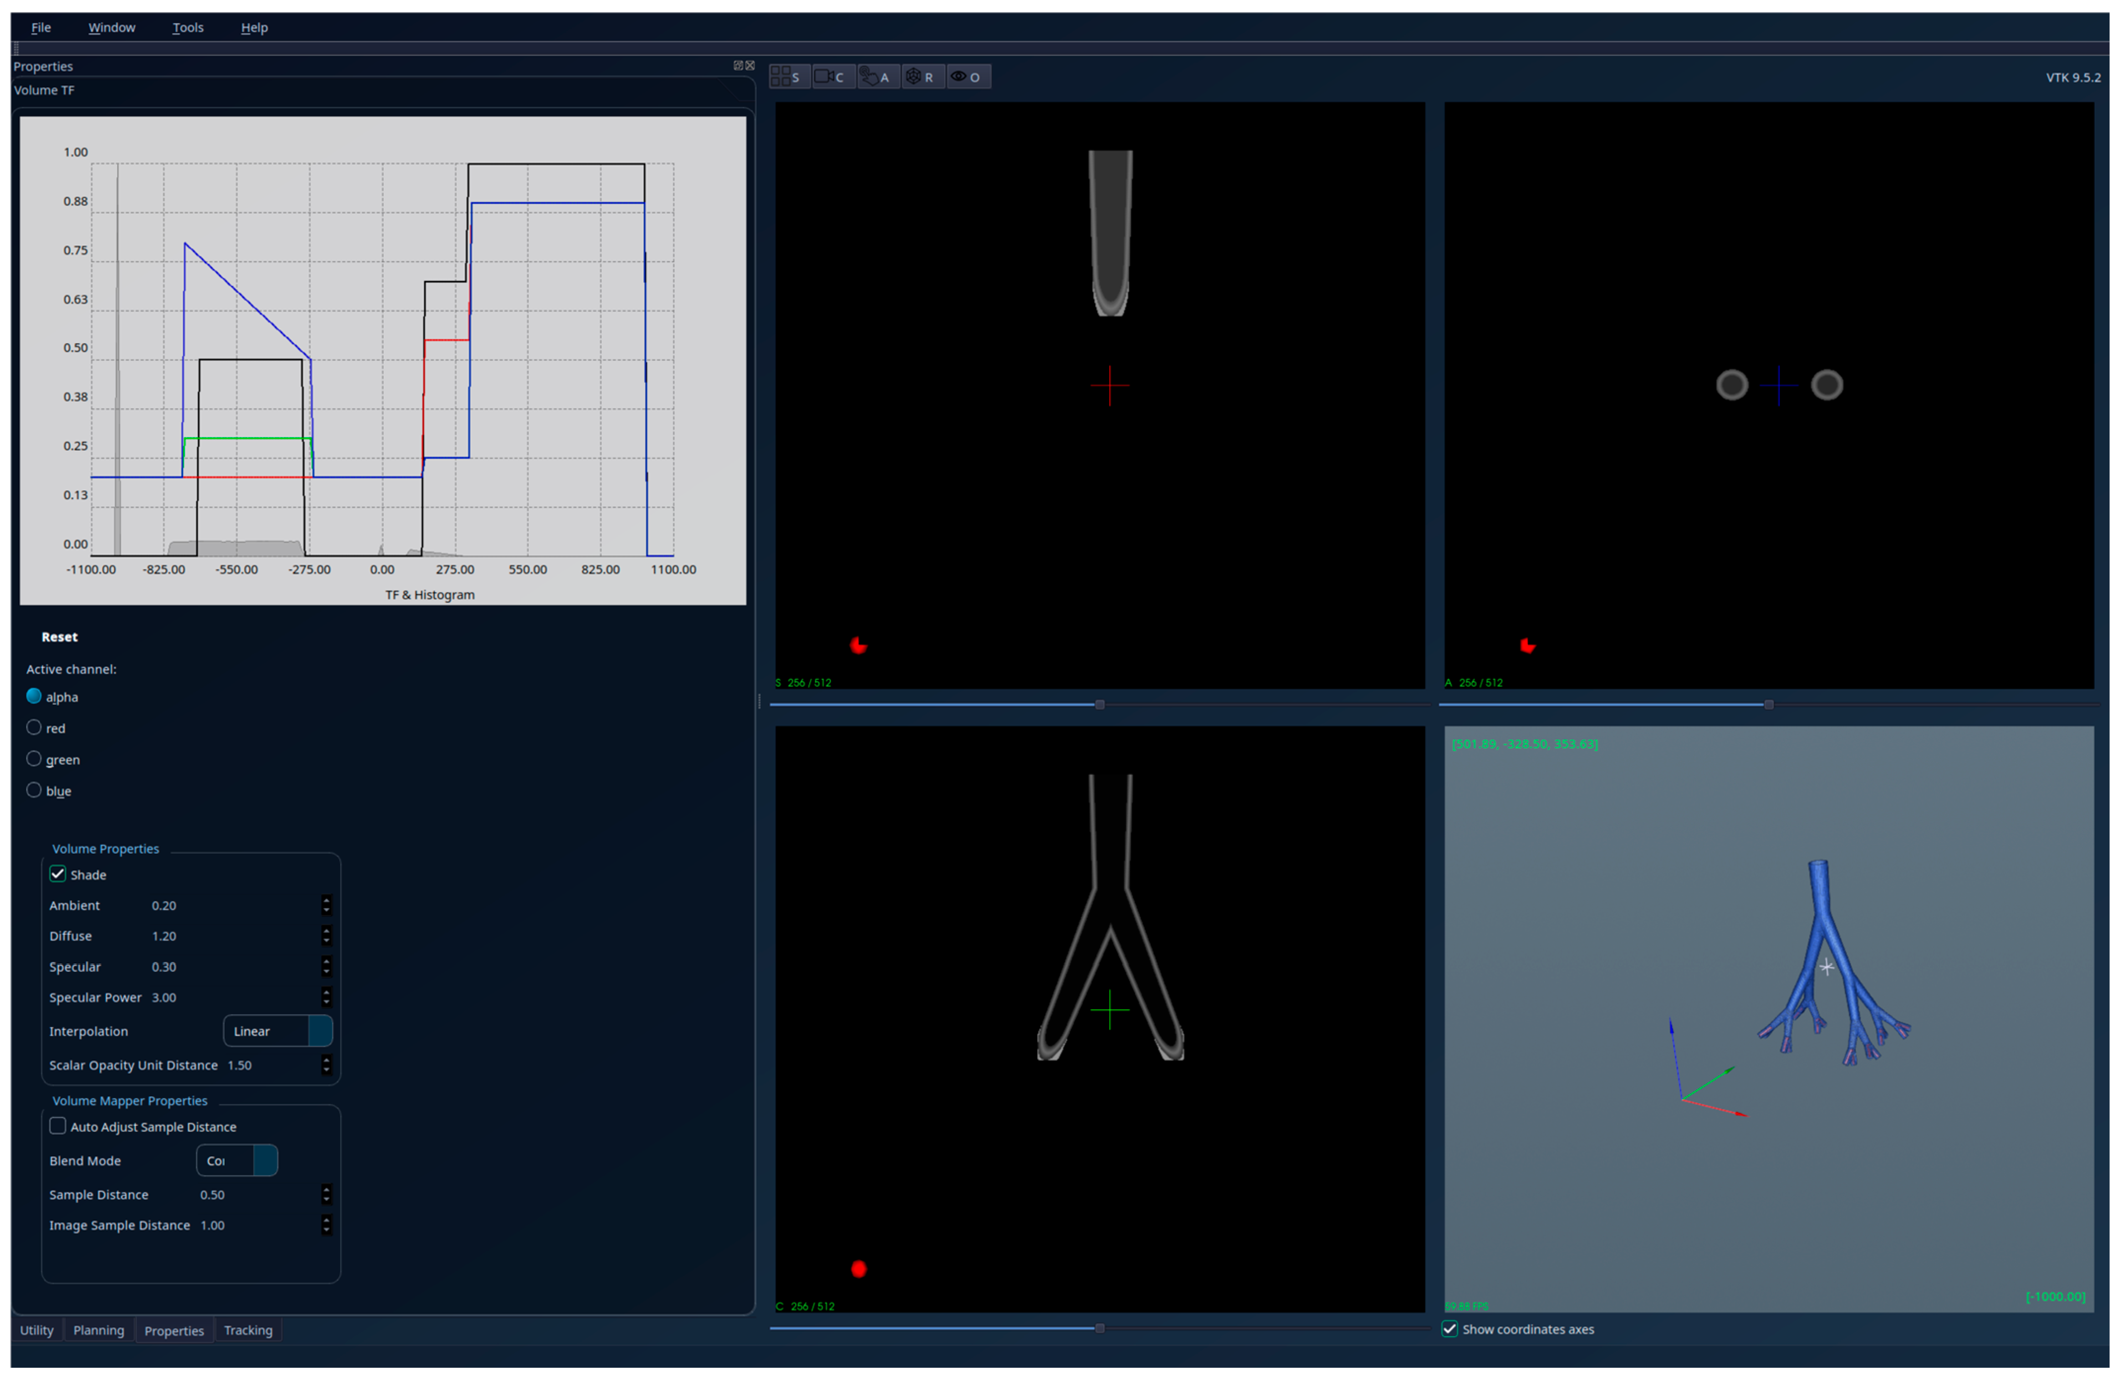Click the red orientation marker in coronal view
Viewport: 2120px width, 1384px height.
pos(859,1268)
